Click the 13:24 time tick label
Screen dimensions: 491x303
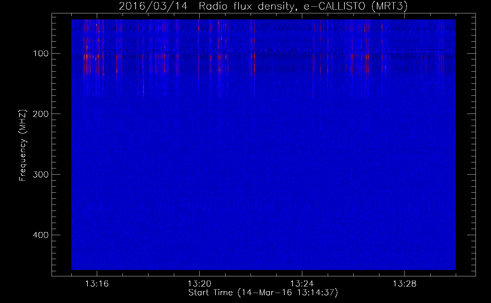pyautogui.click(x=302, y=284)
